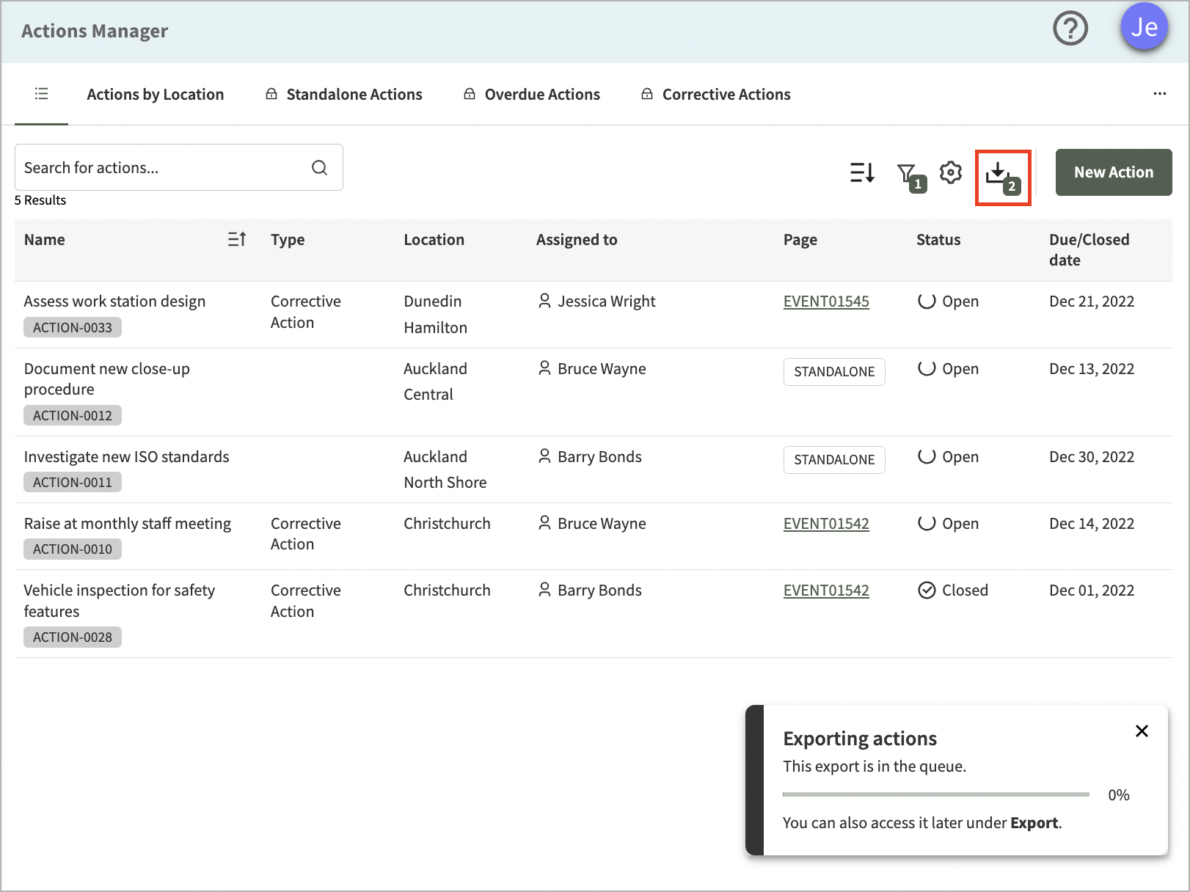Click the export download icon with badge
1190x892 pixels.
click(x=1003, y=178)
